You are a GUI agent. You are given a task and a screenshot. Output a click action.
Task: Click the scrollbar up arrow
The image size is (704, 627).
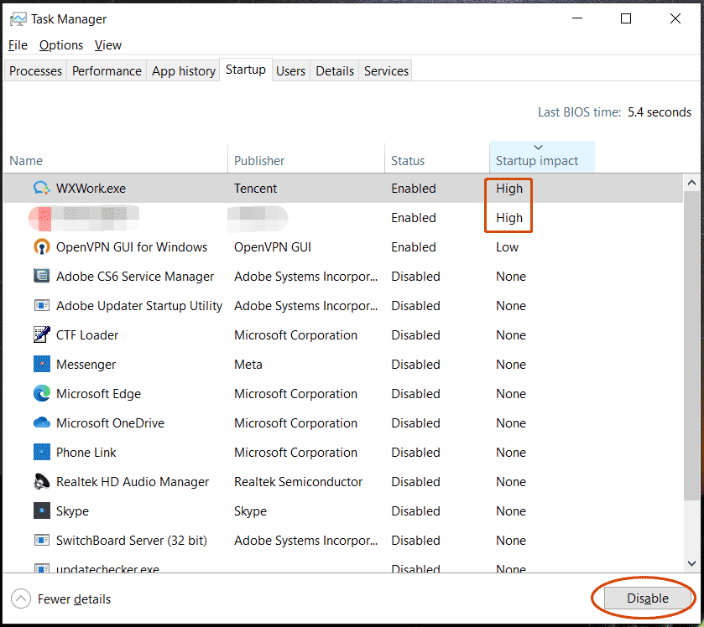pos(692,183)
